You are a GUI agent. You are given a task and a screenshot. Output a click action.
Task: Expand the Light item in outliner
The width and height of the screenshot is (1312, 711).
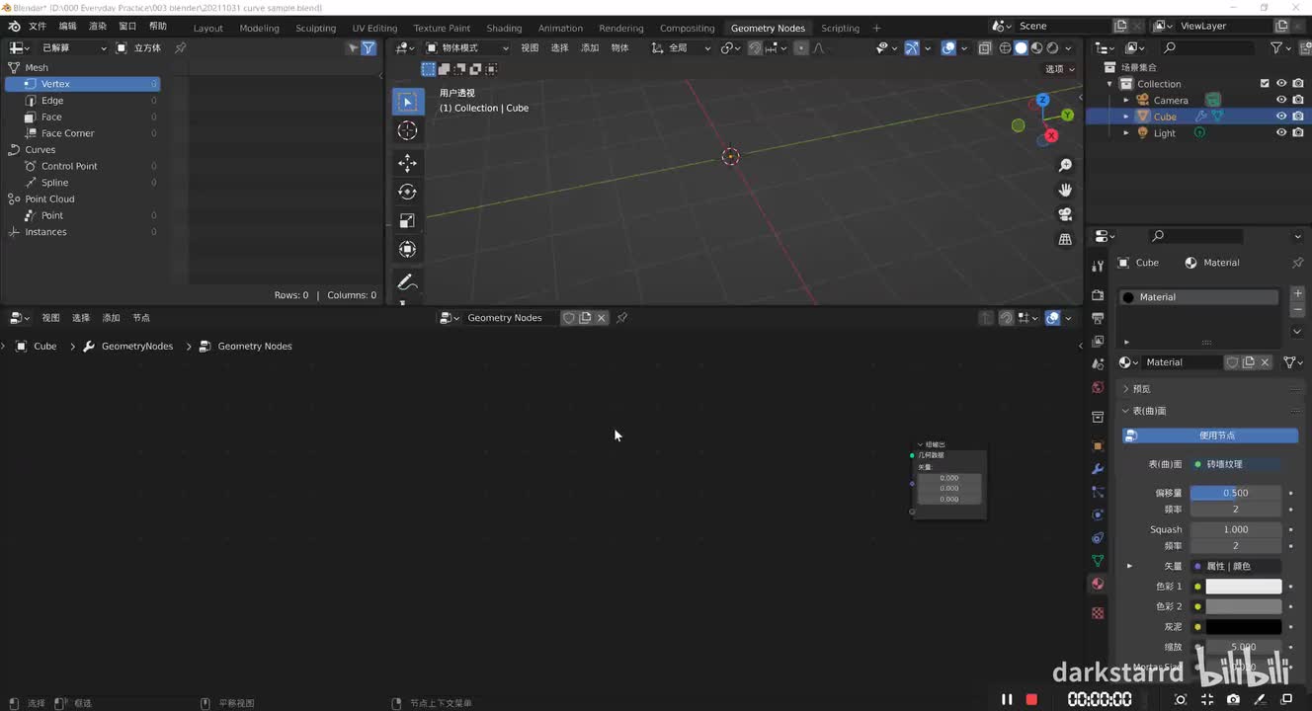click(x=1125, y=132)
